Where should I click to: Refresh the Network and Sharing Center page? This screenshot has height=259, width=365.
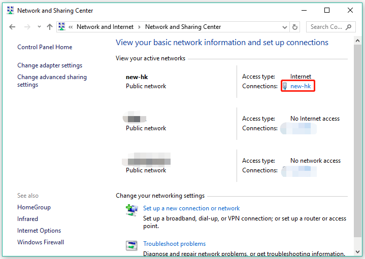click(x=295, y=27)
